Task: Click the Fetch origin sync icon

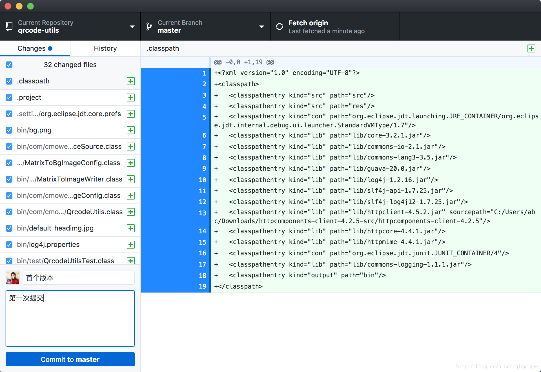Action: point(279,26)
